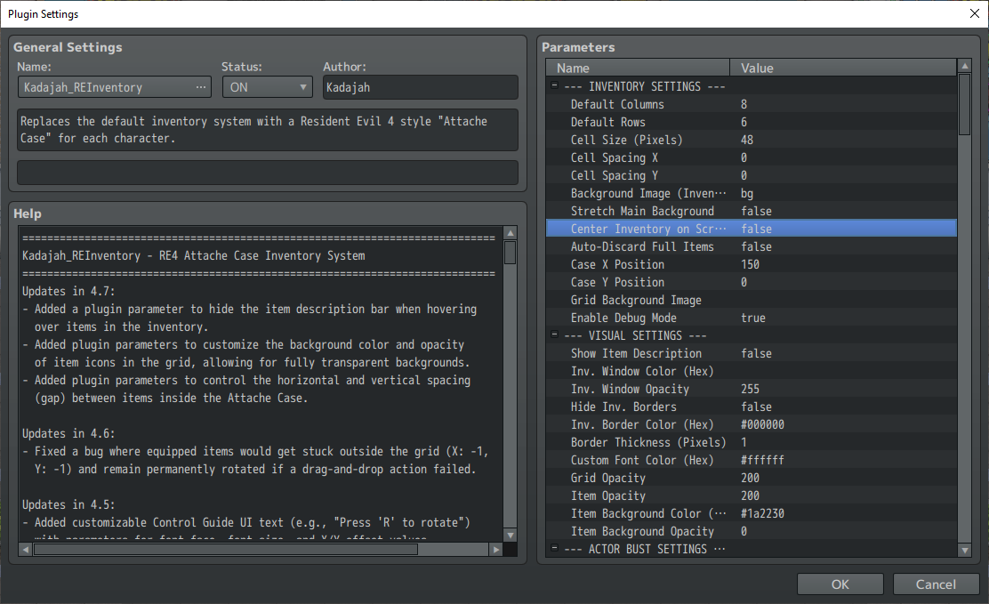Click value #1a2230 of Item Background Color
This screenshot has width=989, height=604.
coord(762,513)
